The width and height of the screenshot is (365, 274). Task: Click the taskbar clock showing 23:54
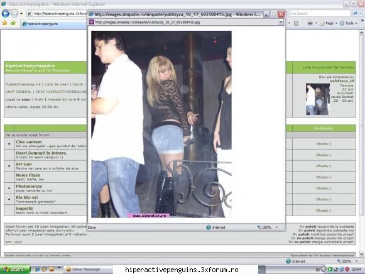tap(356, 270)
